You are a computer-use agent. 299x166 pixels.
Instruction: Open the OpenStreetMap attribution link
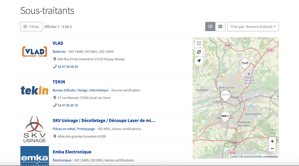(x=253, y=157)
